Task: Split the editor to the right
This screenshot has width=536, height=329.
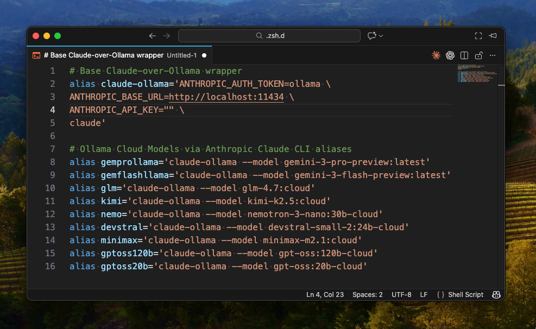Action: tap(464, 55)
